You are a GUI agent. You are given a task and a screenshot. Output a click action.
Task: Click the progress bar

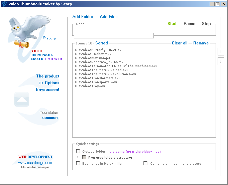click(x=114, y=36)
